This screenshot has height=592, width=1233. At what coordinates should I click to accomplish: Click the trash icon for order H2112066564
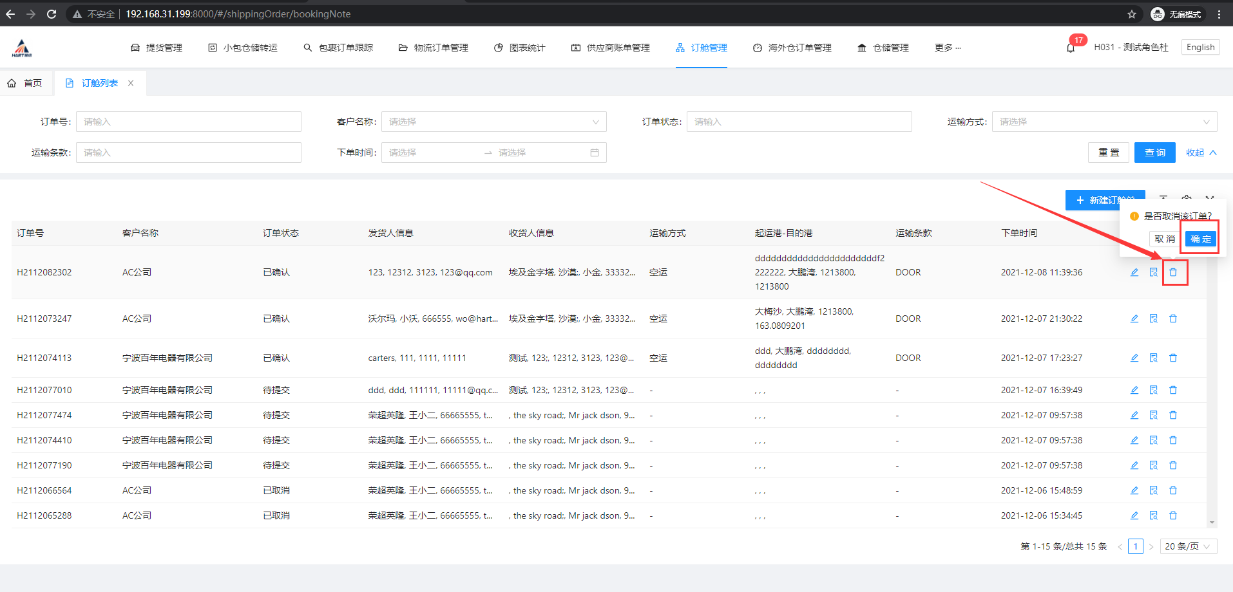pos(1173,490)
